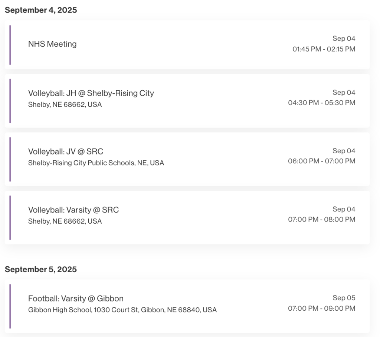This screenshot has width=380, height=337.
Task: Select the Volleyball: JV @ SRC title
Action: click(66, 151)
